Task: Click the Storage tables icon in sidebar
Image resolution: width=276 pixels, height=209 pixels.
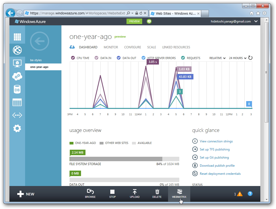Action: point(17,102)
